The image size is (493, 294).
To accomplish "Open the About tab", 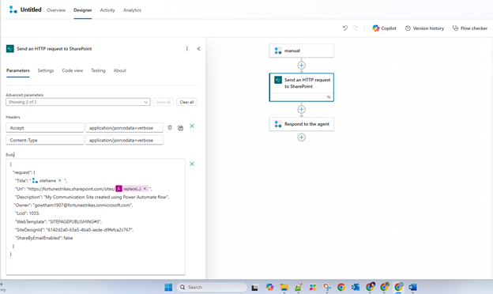I will pyautogui.click(x=120, y=70).
